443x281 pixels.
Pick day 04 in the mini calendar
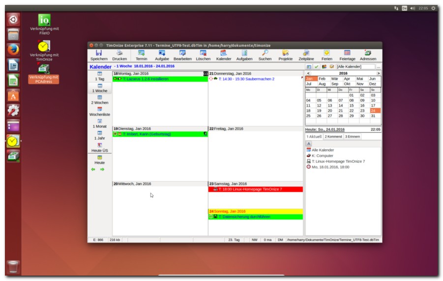coord(308,100)
